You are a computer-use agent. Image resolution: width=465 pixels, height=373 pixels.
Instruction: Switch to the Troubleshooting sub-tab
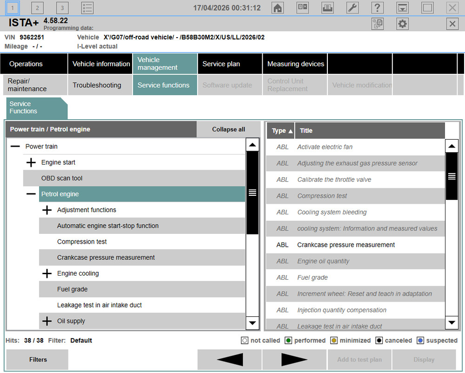point(97,85)
